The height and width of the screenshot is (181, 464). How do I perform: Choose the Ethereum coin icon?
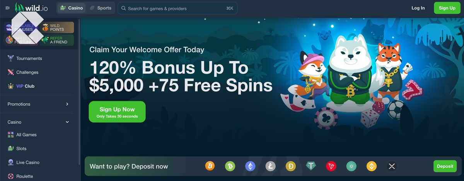tap(250, 166)
